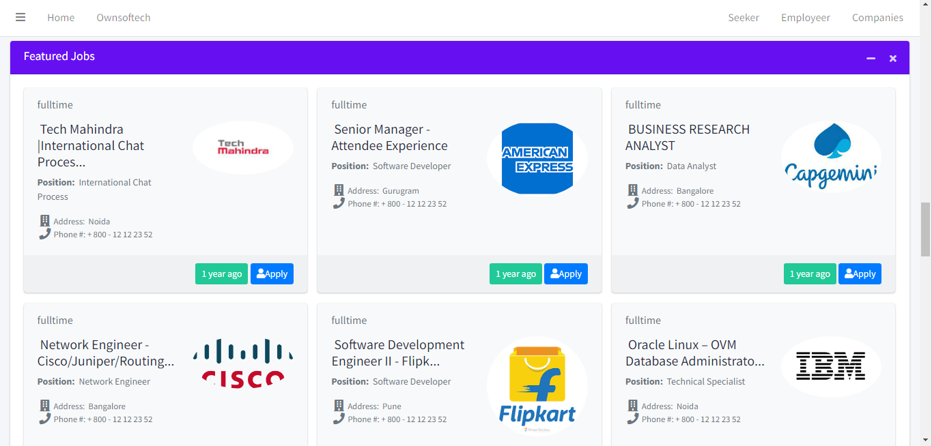The image size is (932, 446).
Task: Click the Tech Mahindra company logo
Action: pos(243,147)
